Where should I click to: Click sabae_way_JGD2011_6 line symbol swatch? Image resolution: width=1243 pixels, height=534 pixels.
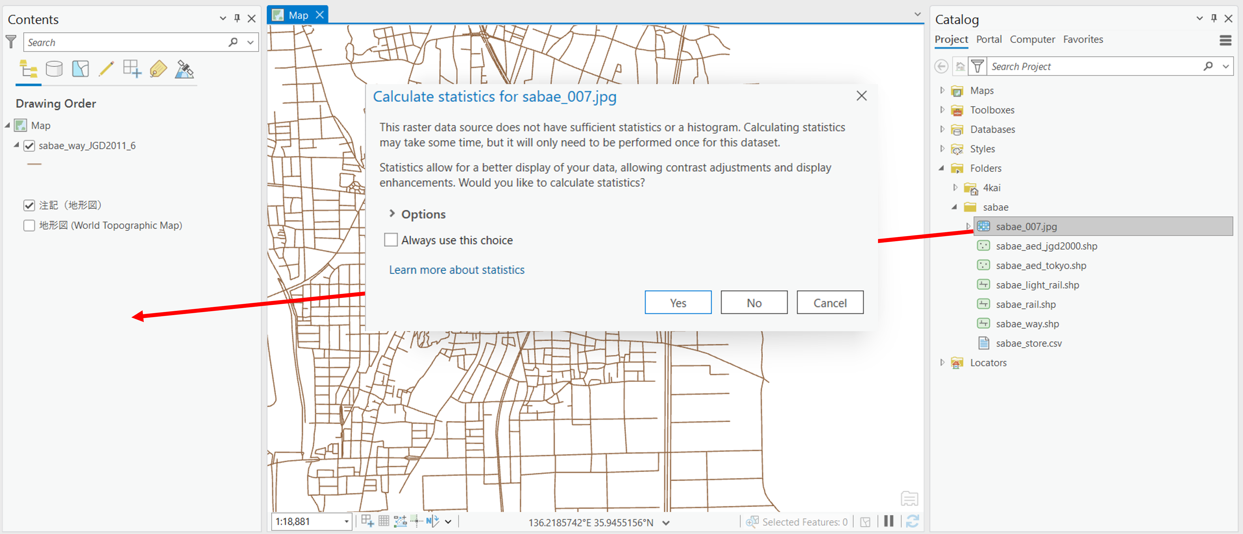[34, 164]
